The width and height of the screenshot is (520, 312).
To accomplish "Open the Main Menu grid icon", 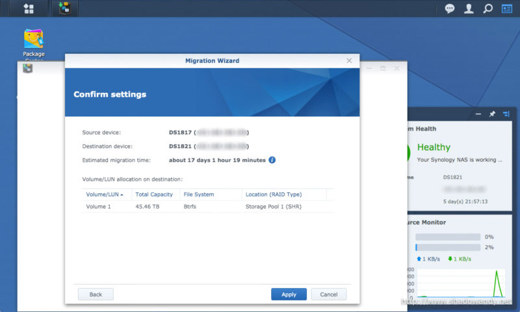I will tap(29, 8).
